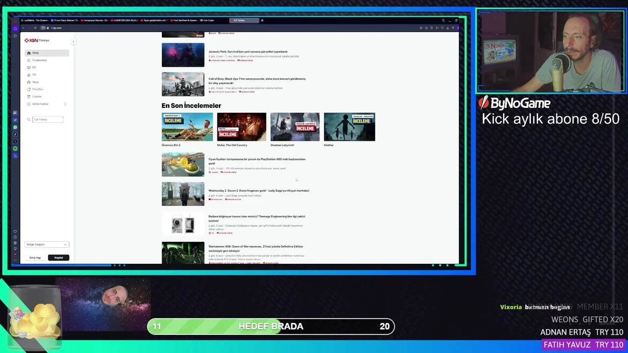Open Settings gear icon in Opera sidebar
The height and width of the screenshot is (353, 628).
click(15, 244)
